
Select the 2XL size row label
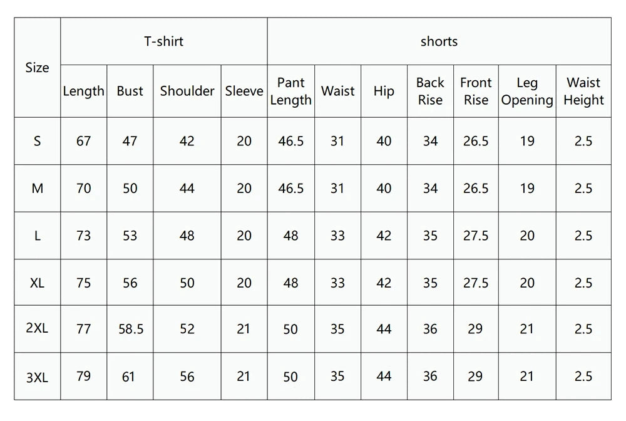click(37, 328)
